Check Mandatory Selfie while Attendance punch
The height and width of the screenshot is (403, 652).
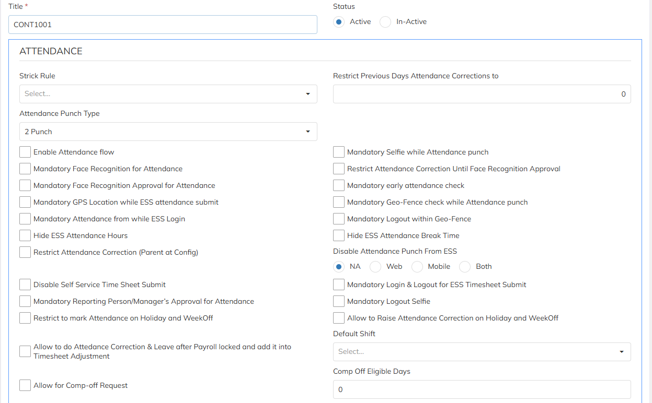(x=339, y=152)
